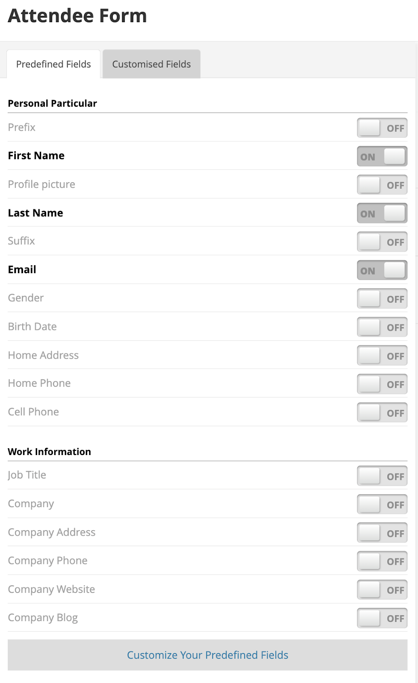
Task: Switch on the Suffix field
Action: [x=382, y=242]
